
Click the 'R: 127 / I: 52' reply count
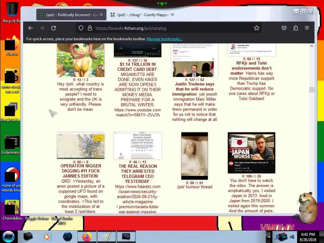tap(195, 80)
